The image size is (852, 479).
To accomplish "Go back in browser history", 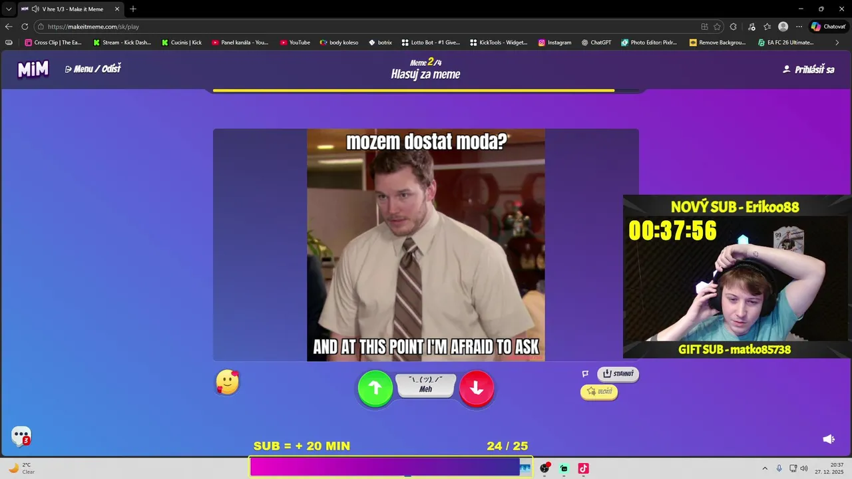I will 9,27.
